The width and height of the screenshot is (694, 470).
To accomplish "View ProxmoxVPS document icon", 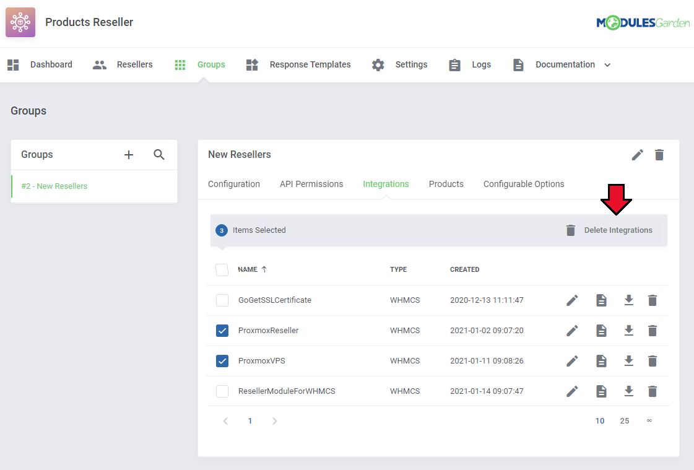I will click(x=601, y=361).
